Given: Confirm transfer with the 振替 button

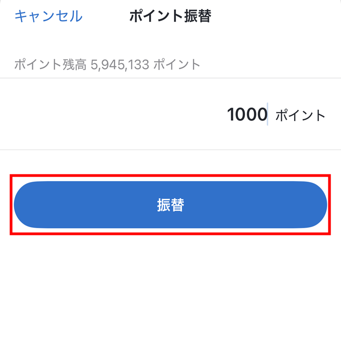Looking at the screenshot, I should [x=170, y=205].
